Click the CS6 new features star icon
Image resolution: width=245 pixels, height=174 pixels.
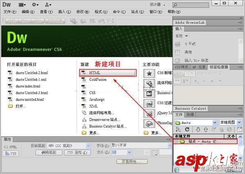(149, 73)
